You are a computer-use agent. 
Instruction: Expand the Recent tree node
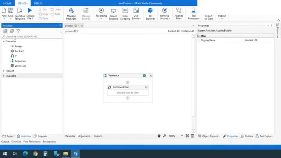pyautogui.click(x=4, y=71)
